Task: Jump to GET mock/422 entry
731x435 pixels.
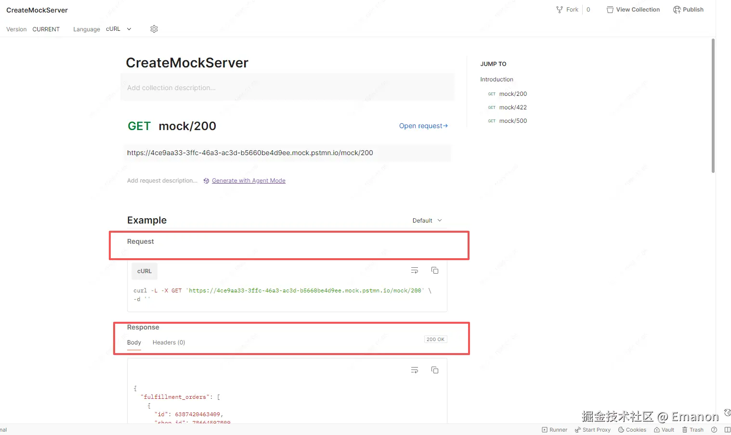Action: (x=508, y=107)
